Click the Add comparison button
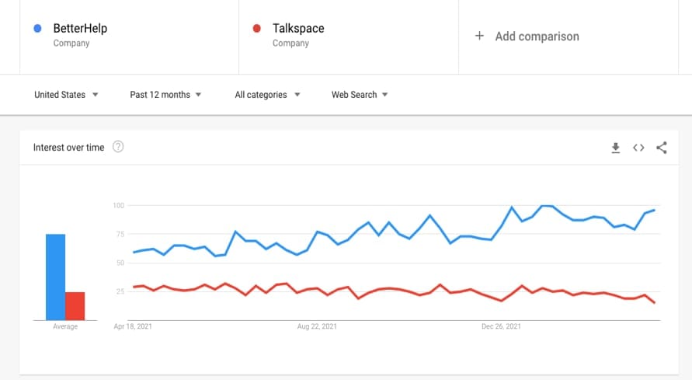 click(x=536, y=36)
